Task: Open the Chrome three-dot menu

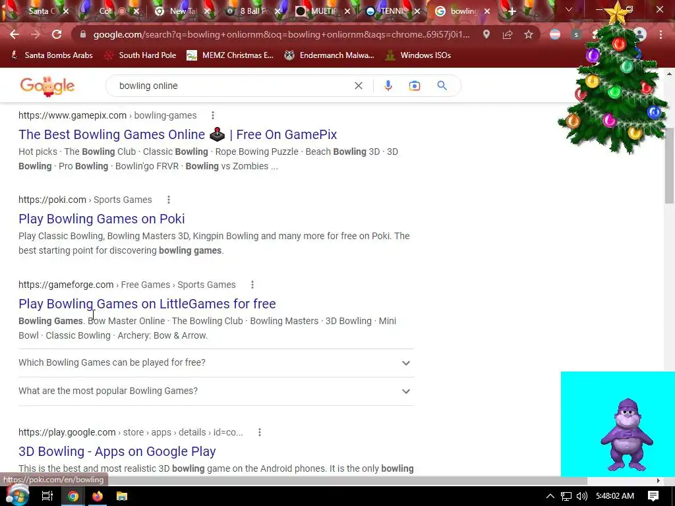Action: pos(660,34)
